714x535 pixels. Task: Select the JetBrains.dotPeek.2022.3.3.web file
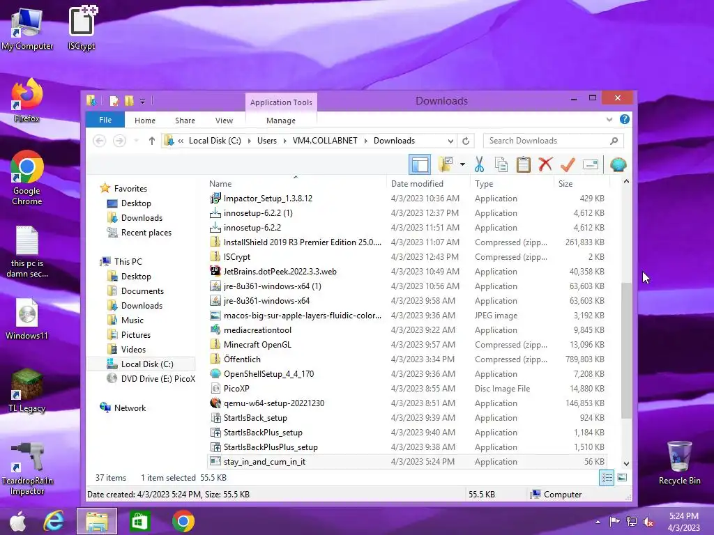click(x=280, y=272)
